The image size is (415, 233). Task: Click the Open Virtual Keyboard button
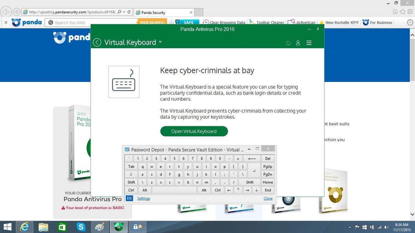194,131
